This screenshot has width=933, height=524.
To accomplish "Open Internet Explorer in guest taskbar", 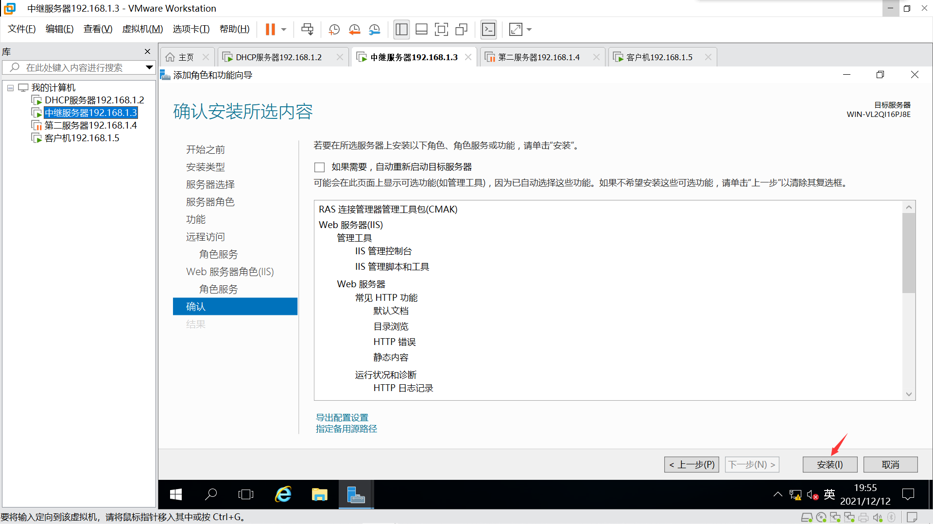I will [283, 494].
